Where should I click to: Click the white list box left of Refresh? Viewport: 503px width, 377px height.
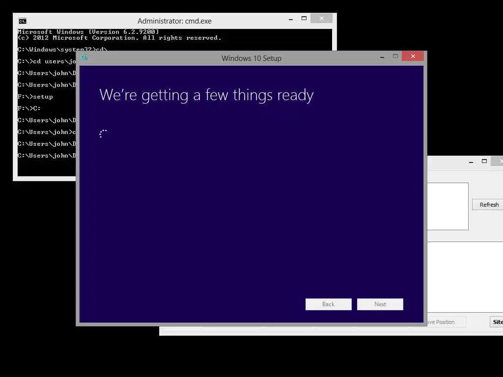click(x=448, y=206)
